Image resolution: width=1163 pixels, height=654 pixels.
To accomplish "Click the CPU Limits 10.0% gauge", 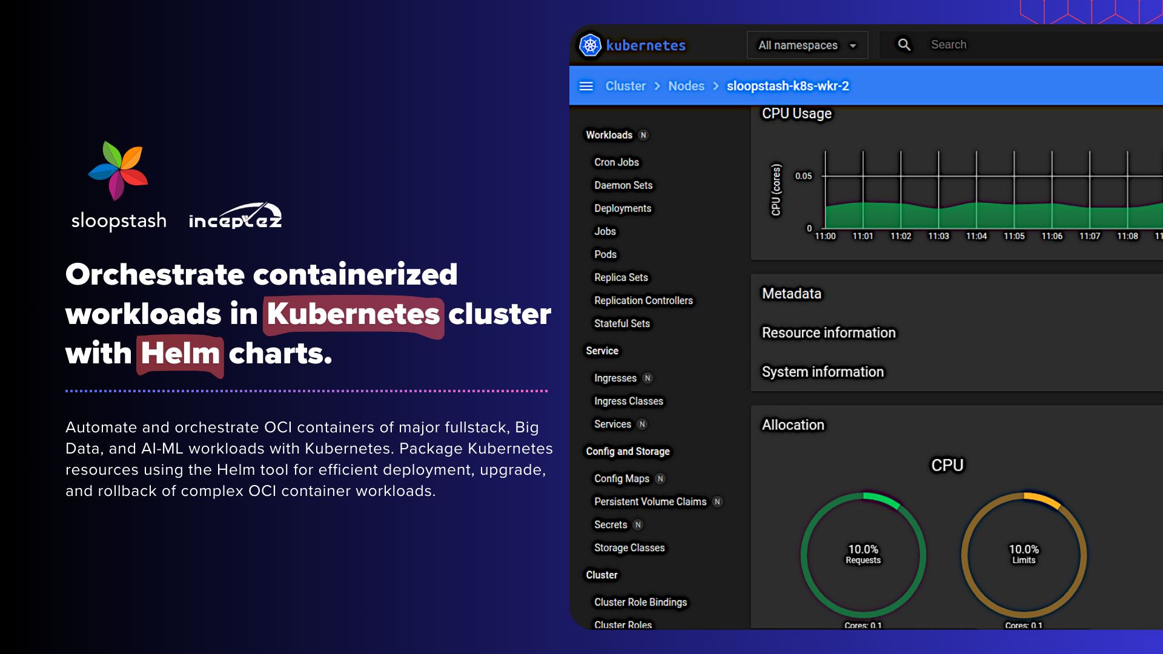I will [1024, 555].
